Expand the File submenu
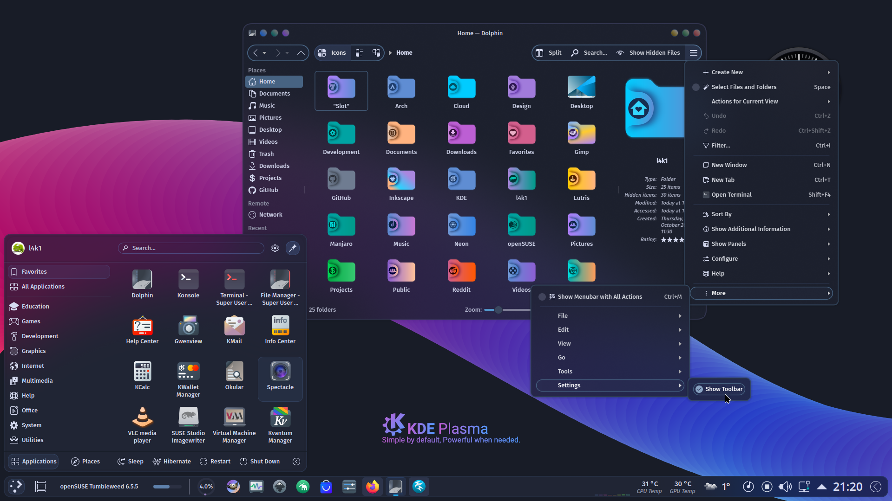892x501 pixels. [x=610, y=316]
